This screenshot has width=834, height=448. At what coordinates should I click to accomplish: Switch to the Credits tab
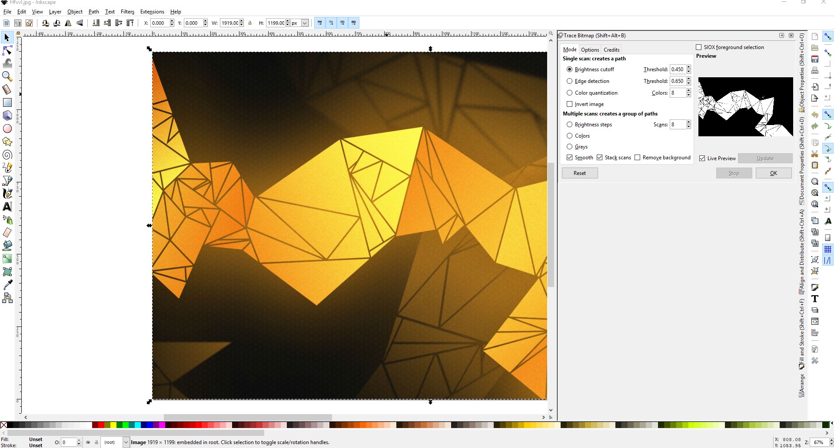point(611,50)
